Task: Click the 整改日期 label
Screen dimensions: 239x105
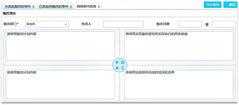Action: 163,24
